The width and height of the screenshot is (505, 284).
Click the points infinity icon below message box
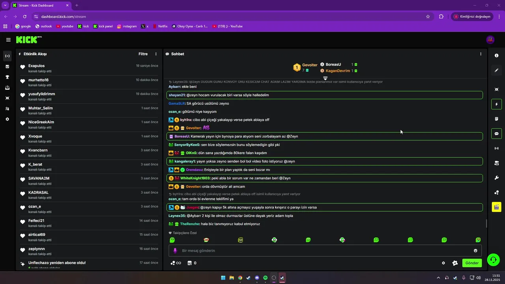pos(176,263)
